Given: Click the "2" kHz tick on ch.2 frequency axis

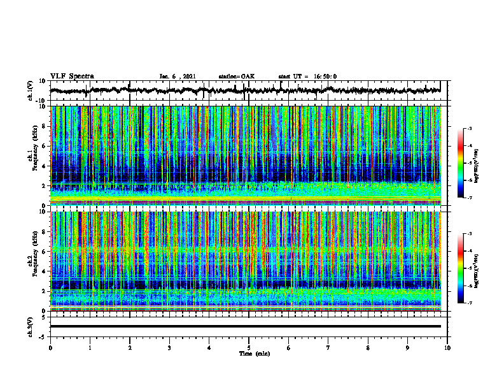Looking at the screenshot, I should pyautogui.click(x=45, y=291).
